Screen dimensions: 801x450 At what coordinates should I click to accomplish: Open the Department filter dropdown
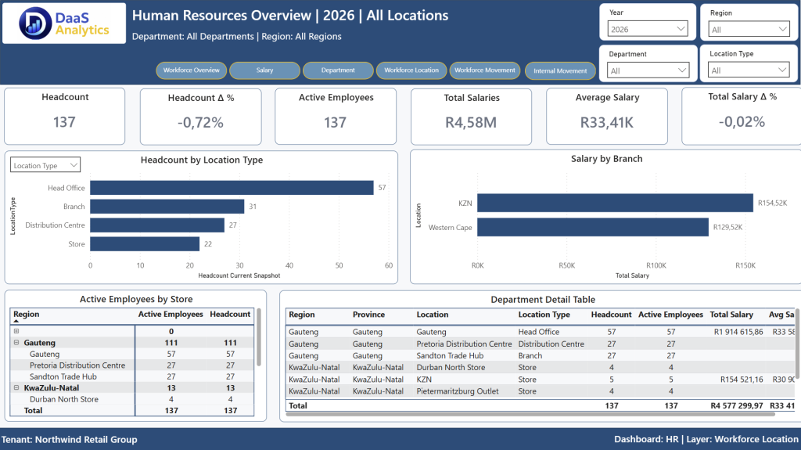(648, 70)
